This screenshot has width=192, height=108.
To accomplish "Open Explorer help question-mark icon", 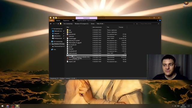I will (160, 20).
